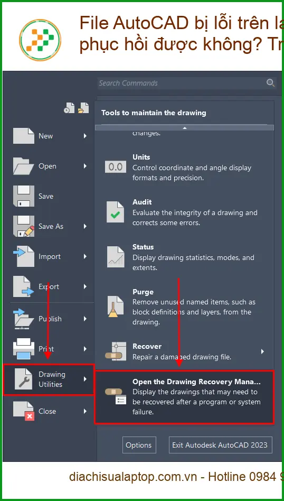Click the Print printer icon

coord(24,349)
